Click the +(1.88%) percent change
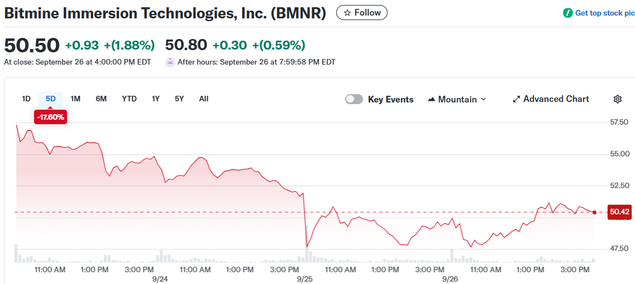Screen dimensions: 635x284 (129, 45)
